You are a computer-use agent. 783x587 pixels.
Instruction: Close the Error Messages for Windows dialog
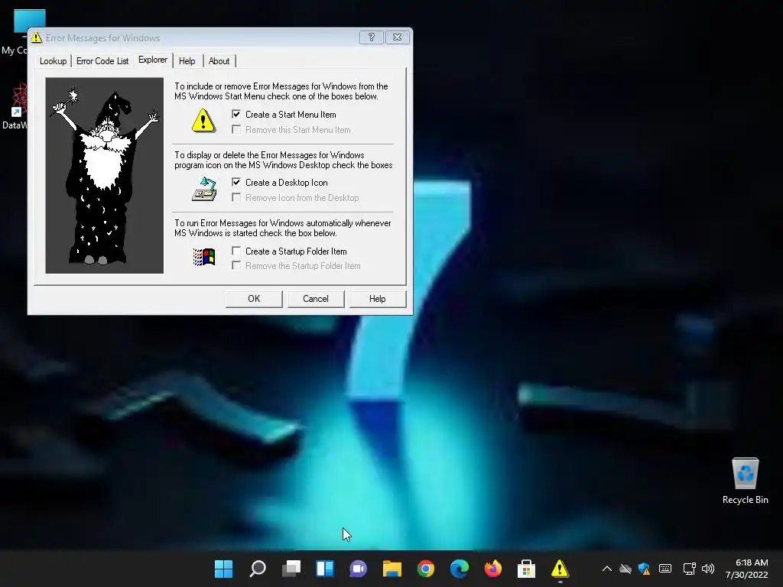(x=397, y=37)
